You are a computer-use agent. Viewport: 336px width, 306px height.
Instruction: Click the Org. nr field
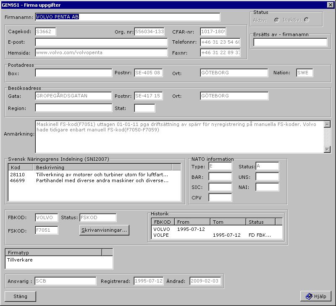(x=150, y=32)
